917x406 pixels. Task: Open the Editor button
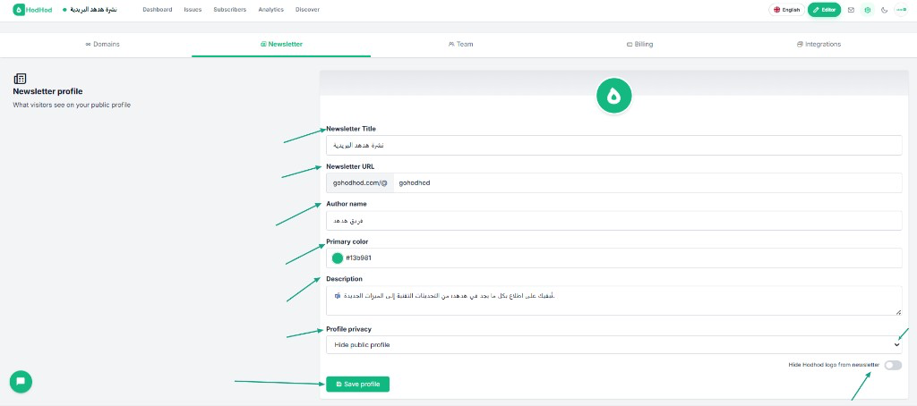coord(824,10)
